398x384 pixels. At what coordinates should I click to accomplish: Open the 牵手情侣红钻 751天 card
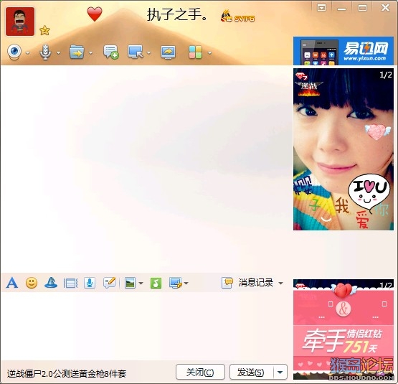pos(343,329)
